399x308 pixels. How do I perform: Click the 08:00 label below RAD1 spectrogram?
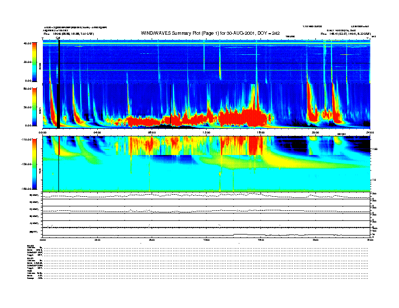tap(152, 132)
